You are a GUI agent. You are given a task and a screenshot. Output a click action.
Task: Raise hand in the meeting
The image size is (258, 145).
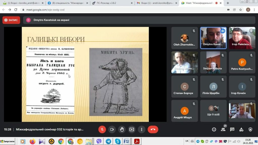122,129
